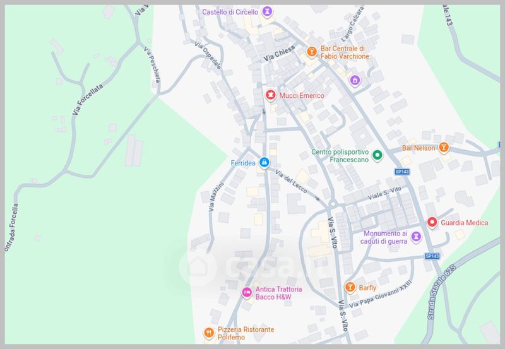Click the Barfly cocktail marker

tap(350, 287)
